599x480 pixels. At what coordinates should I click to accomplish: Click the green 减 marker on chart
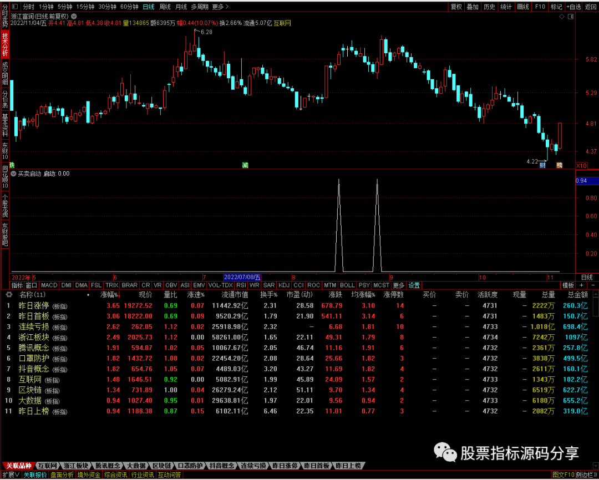click(x=245, y=165)
